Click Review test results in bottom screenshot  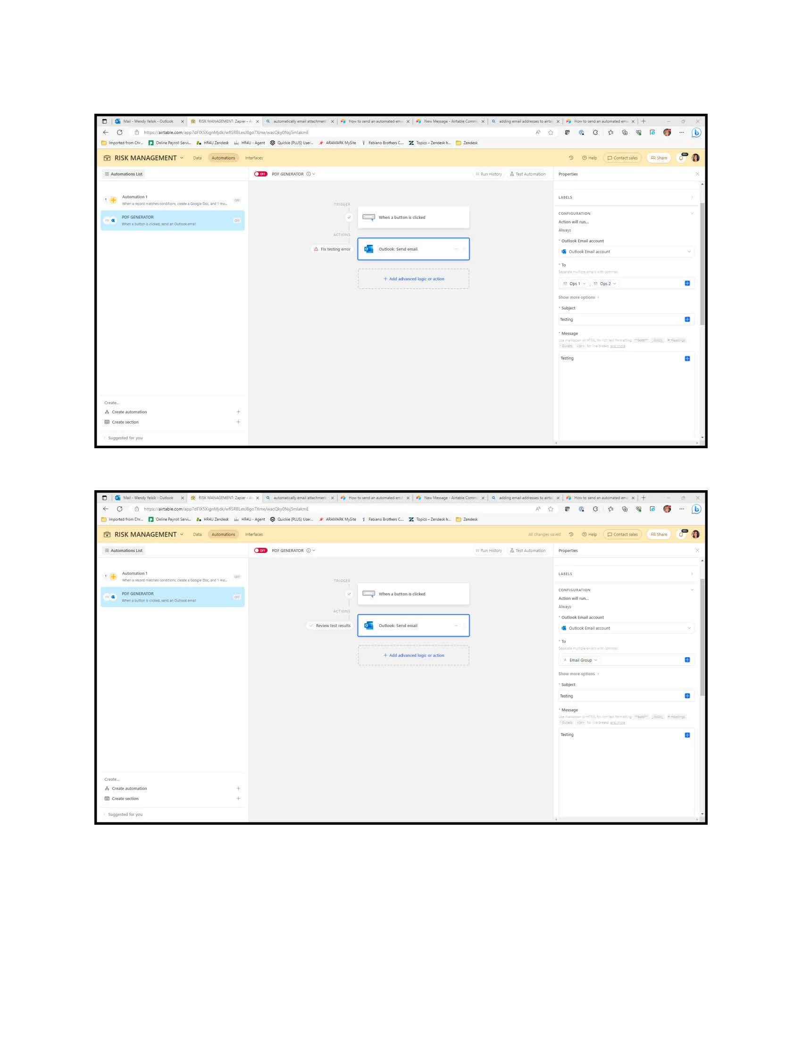(330, 626)
